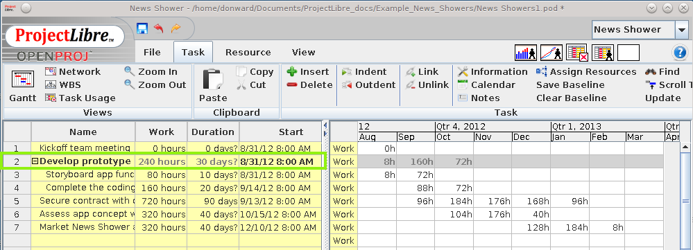Indent the selected task

[x=364, y=71]
